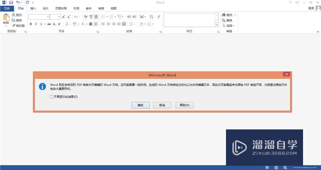Click the Save icon in quick access toolbar
The height and width of the screenshot is (170, 321).
[x=11, y=3]
